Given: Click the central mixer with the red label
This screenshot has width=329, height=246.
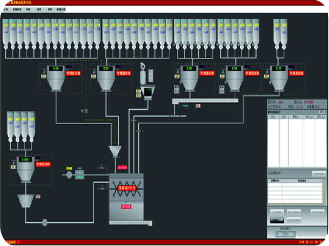Looking at the screenshot, I should pos(126,189).
